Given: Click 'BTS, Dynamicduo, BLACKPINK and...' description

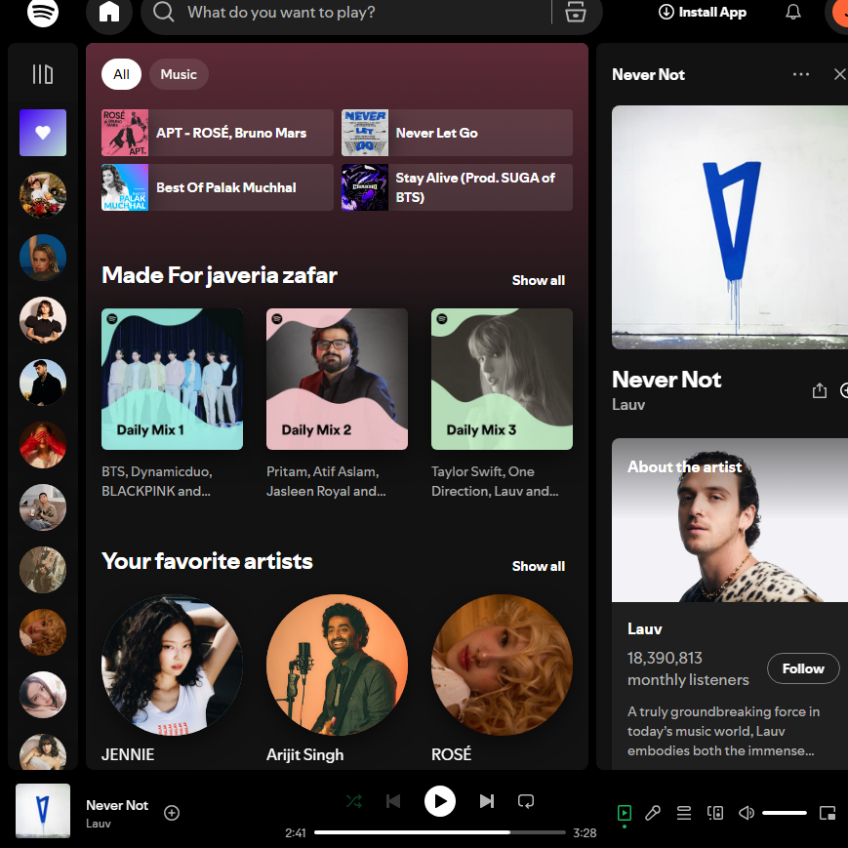Looking at the screenshot, I should coord(157,481).
